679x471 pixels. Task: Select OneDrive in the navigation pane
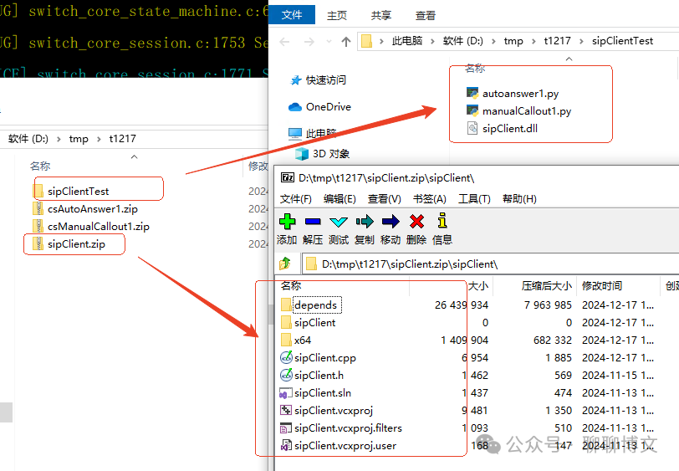[319, 106]
